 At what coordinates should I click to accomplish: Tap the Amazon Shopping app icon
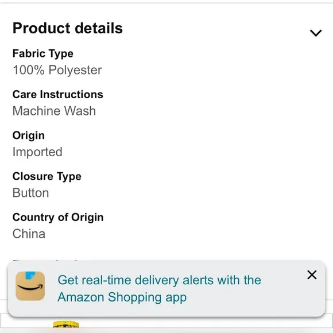[30, 286]
